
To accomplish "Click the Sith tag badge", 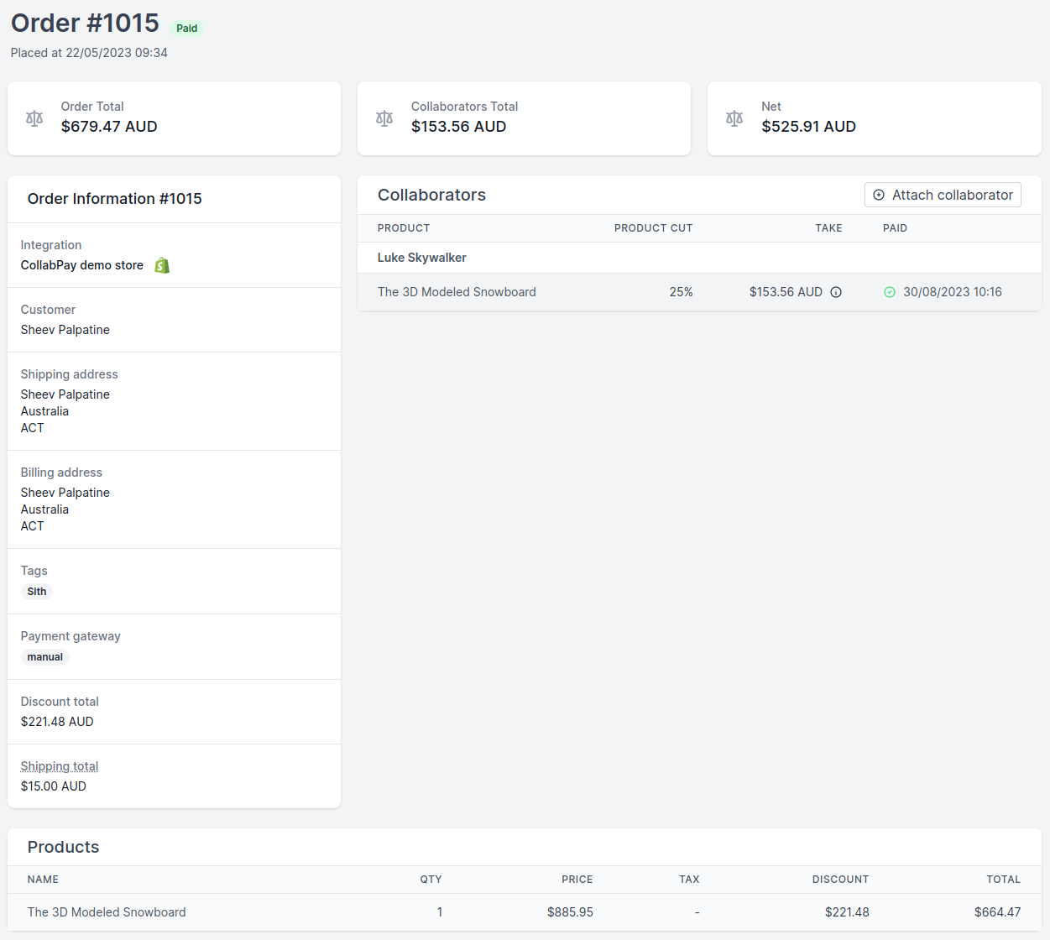I will pyautogui.click(x=37, y=592).
